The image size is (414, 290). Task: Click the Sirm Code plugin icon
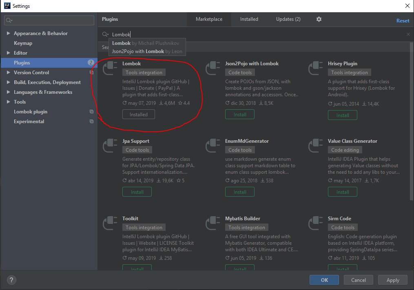tap(316, 223)
